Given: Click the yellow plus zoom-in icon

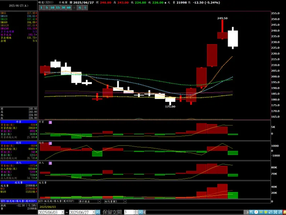Looking at the screenshot, I should pyautogui.click(x=266, y=212).
